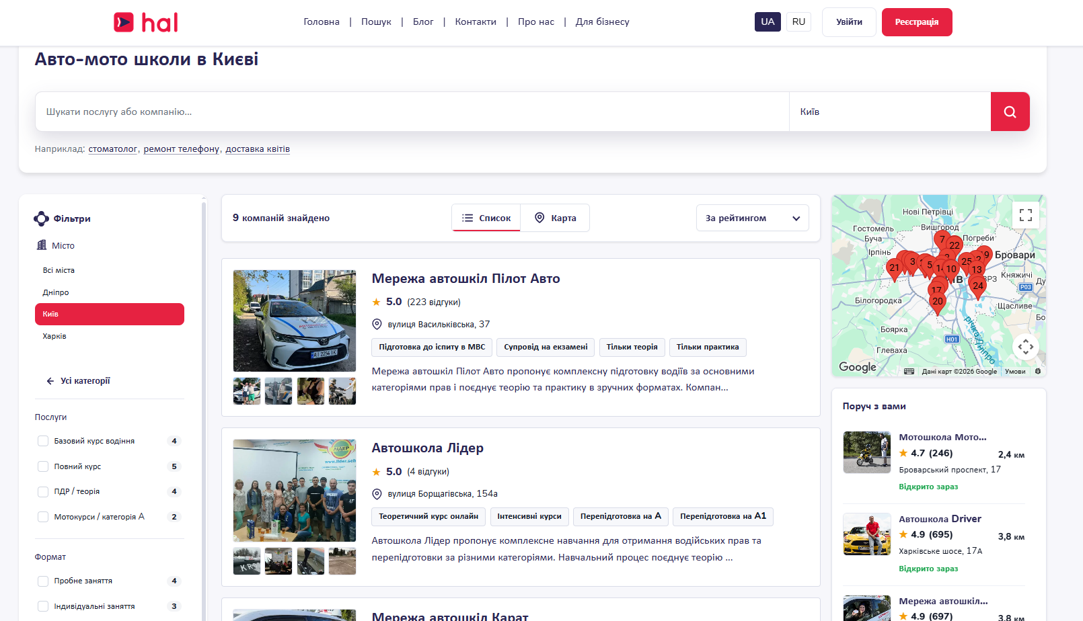Enable the ПДР / теорія filter
This screenshot has width=1083, height=621.
(x=43, y=492)
